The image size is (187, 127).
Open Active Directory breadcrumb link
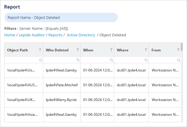click(81, 35)
